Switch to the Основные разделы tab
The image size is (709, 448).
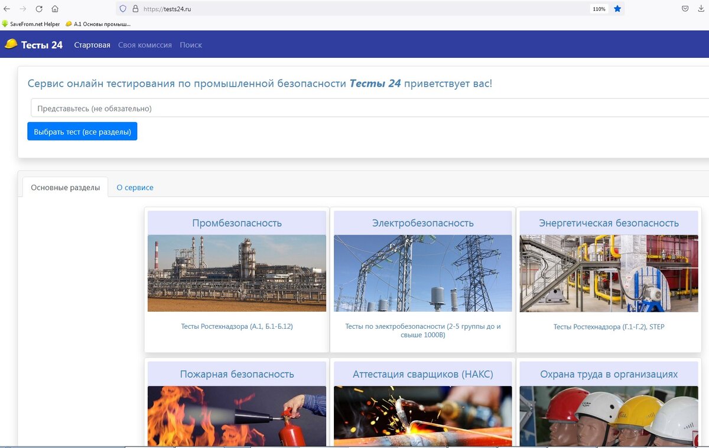65,187
